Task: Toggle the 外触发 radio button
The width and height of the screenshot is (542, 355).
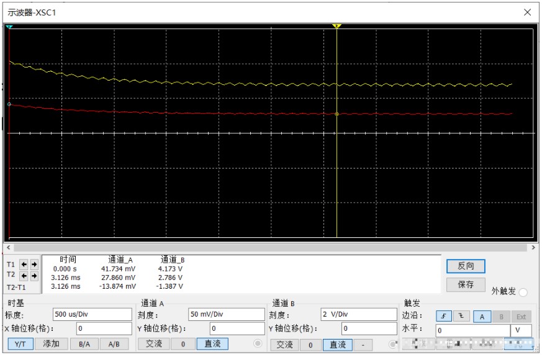Action: point(523,292)
